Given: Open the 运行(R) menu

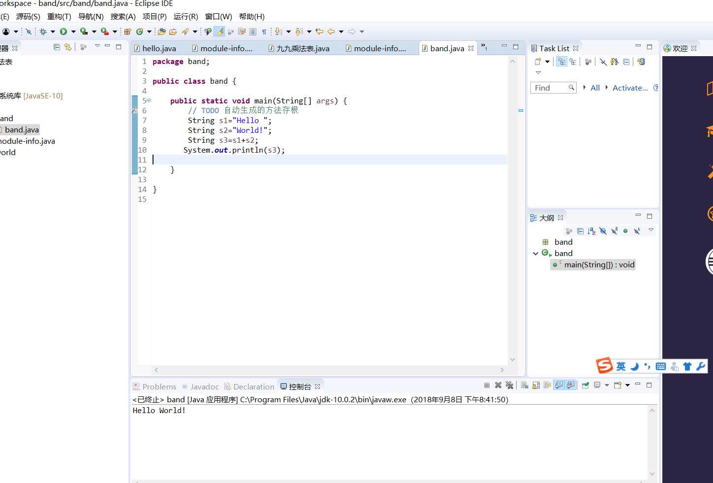Looking at the screenshot, I should coord(186,16).
